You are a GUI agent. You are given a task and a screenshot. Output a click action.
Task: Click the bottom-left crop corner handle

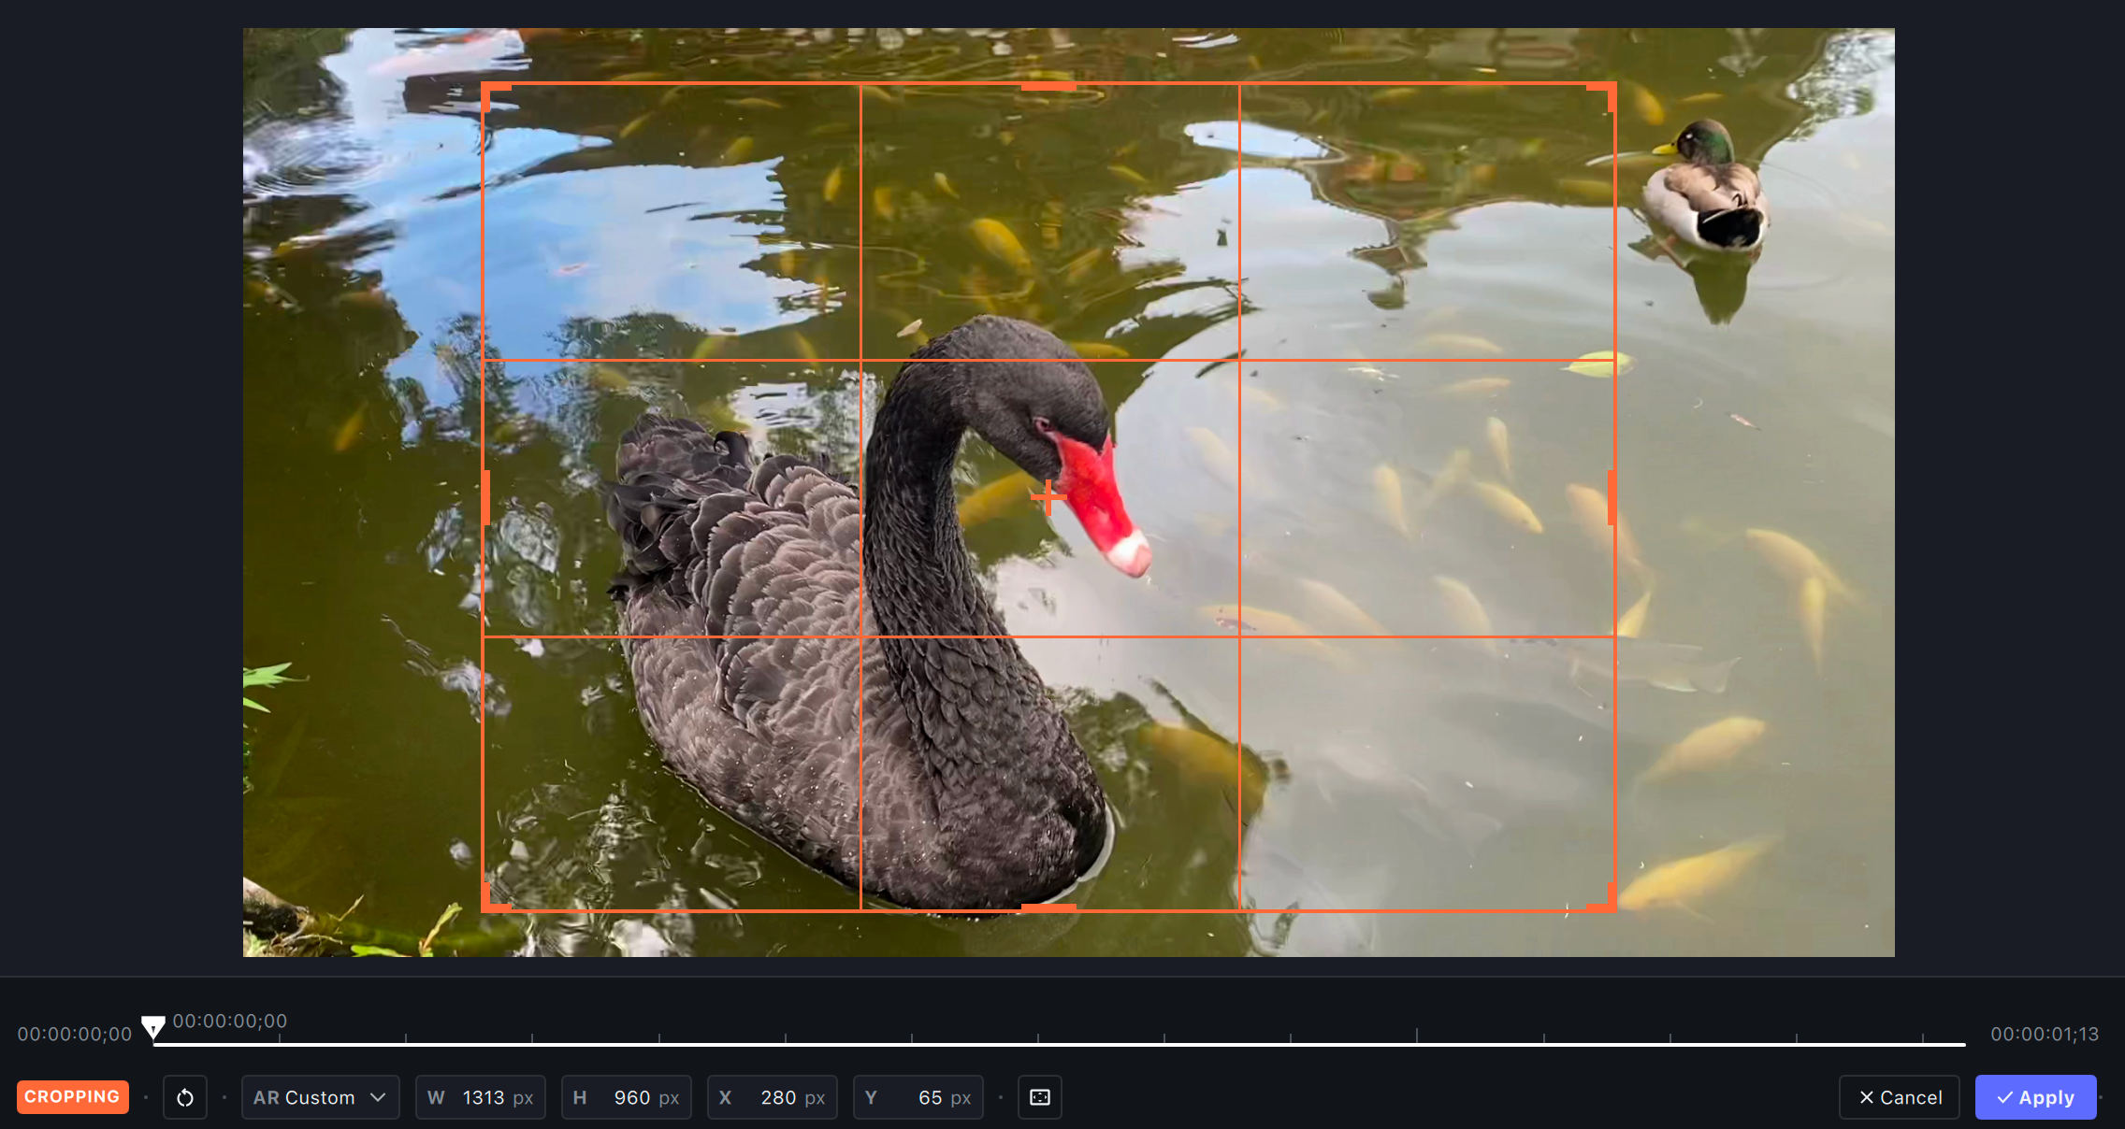(485, 907)
